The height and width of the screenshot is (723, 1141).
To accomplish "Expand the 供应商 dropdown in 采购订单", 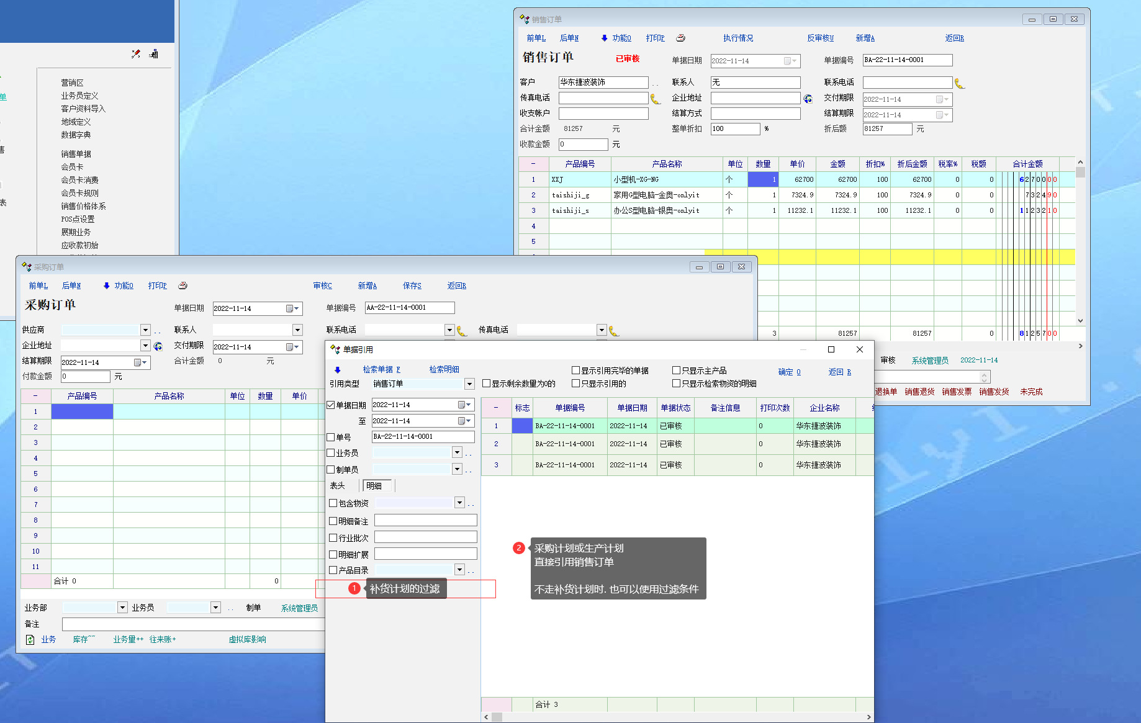I will point(145,330).
